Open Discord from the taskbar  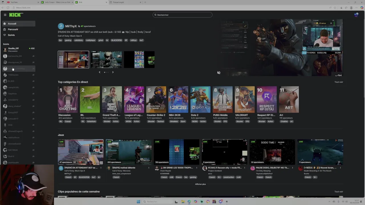[x=220, y=202]
